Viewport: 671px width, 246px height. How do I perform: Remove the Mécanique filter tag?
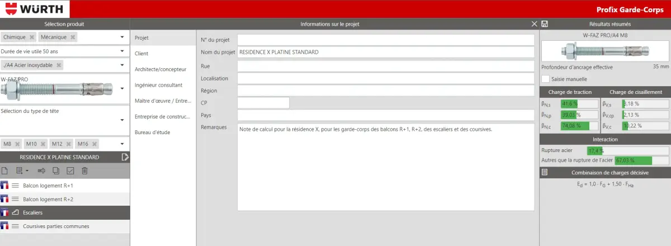[73, 37]
